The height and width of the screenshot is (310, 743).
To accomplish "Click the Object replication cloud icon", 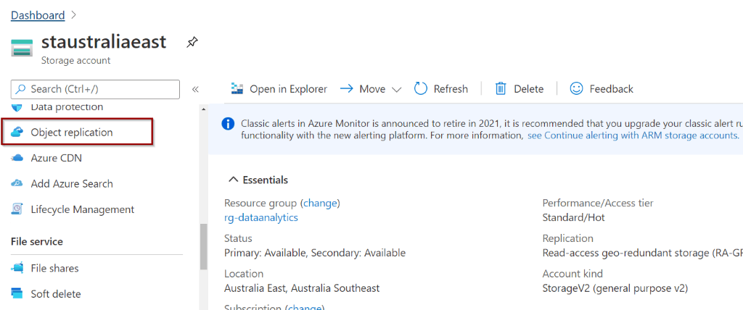I will [x=17, y=133].
